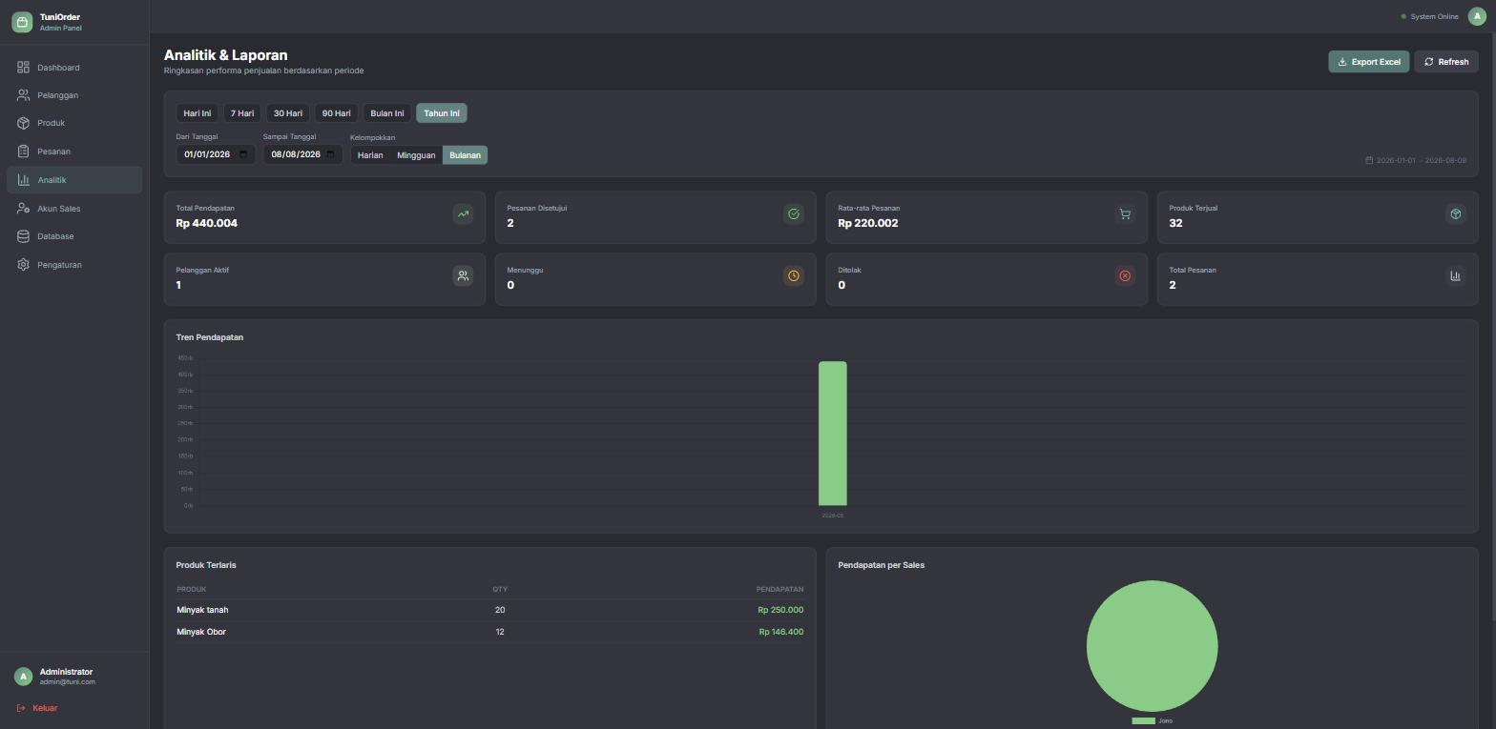Select the 30 Hari period
1496x729 pixels.
[288, 113]
